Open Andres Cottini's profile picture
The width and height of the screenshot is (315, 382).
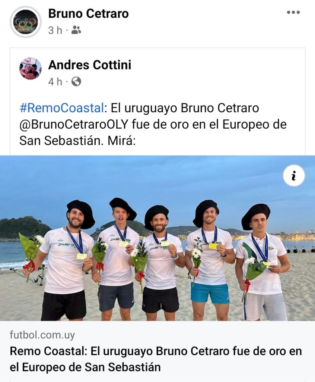(31, 69)
